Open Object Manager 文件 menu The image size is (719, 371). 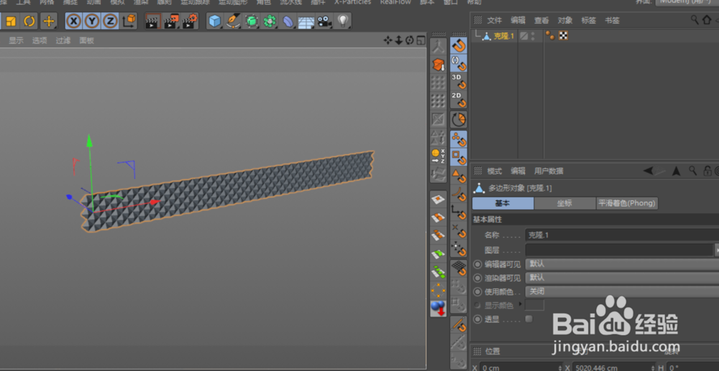(x=495, y=21)
